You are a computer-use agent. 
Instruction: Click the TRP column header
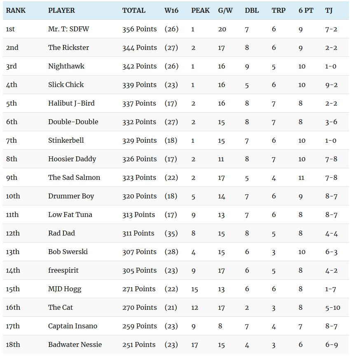278,10
